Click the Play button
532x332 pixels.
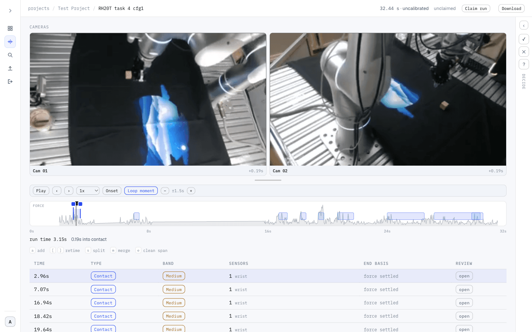click(x=41, y=191)
